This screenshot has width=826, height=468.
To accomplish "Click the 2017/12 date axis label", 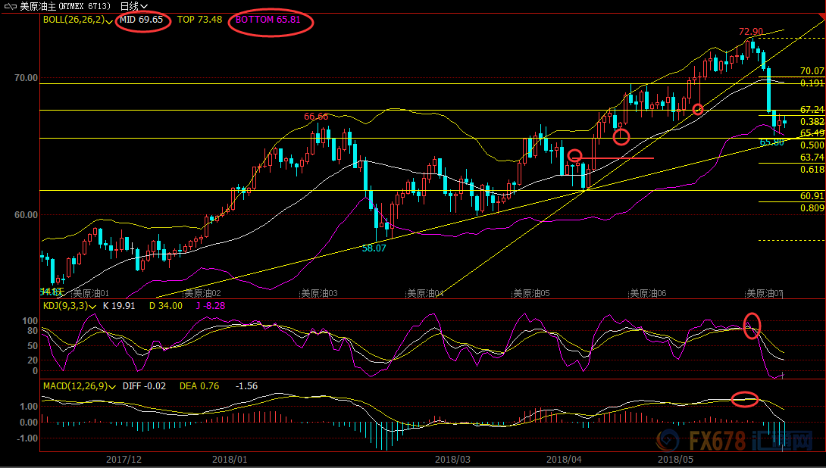I will (x=124, y=460).
